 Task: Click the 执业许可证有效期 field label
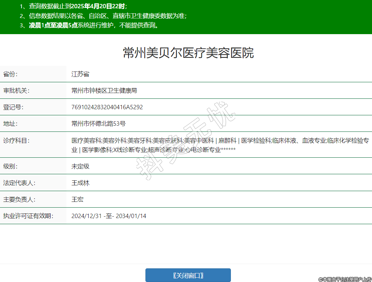pos(28,216)
